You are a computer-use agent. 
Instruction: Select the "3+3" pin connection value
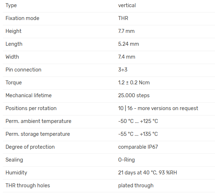pyautogui.click(x=123, y=70)
